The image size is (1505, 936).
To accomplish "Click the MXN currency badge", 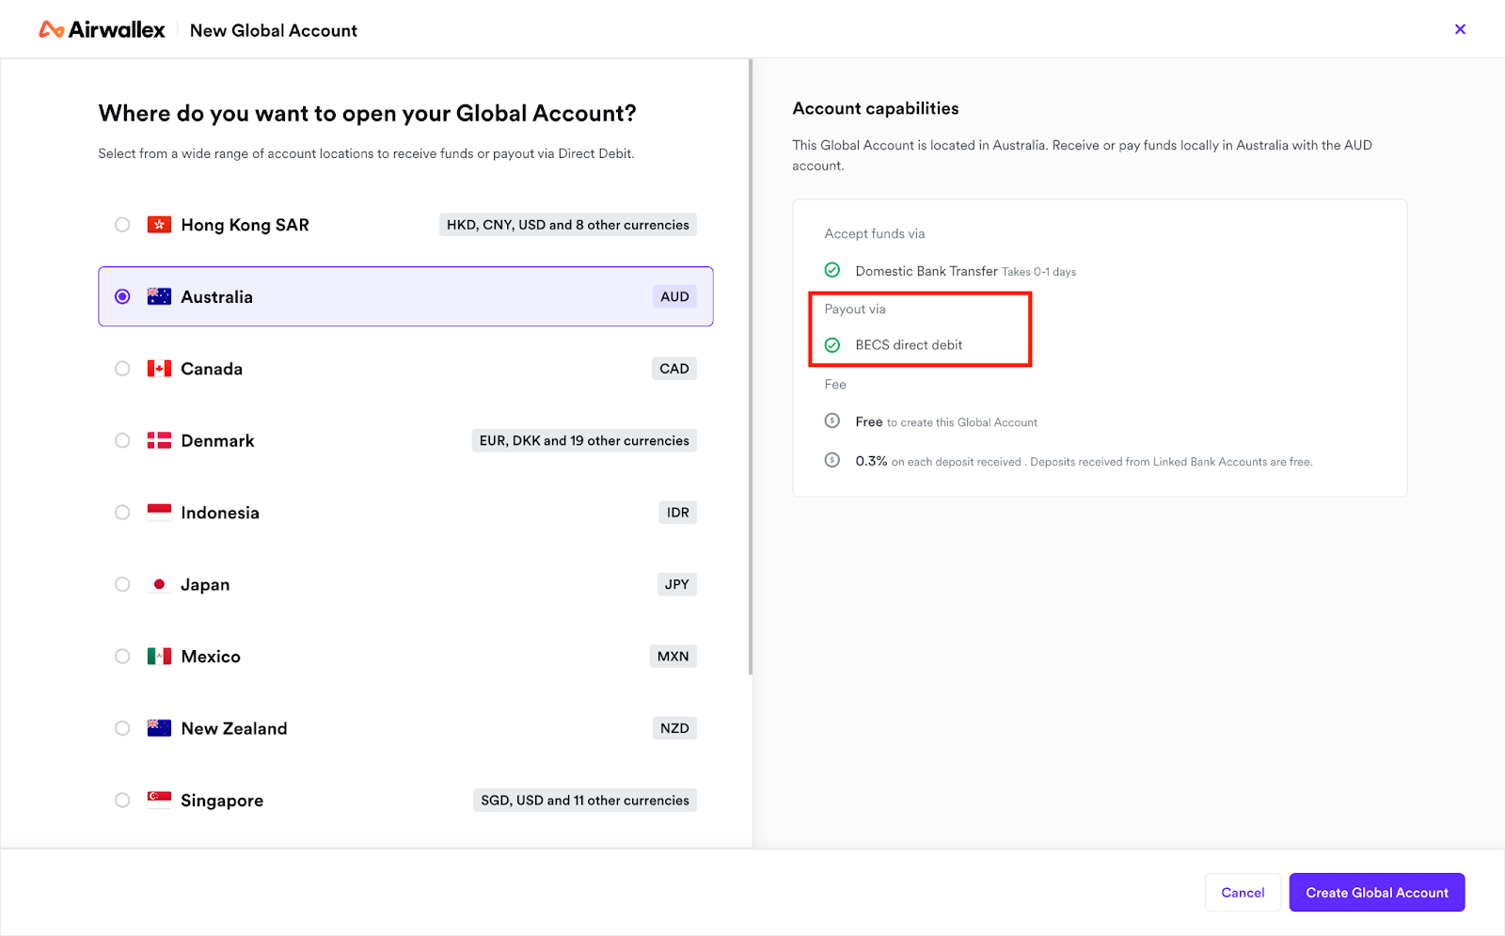I will 673,657.
